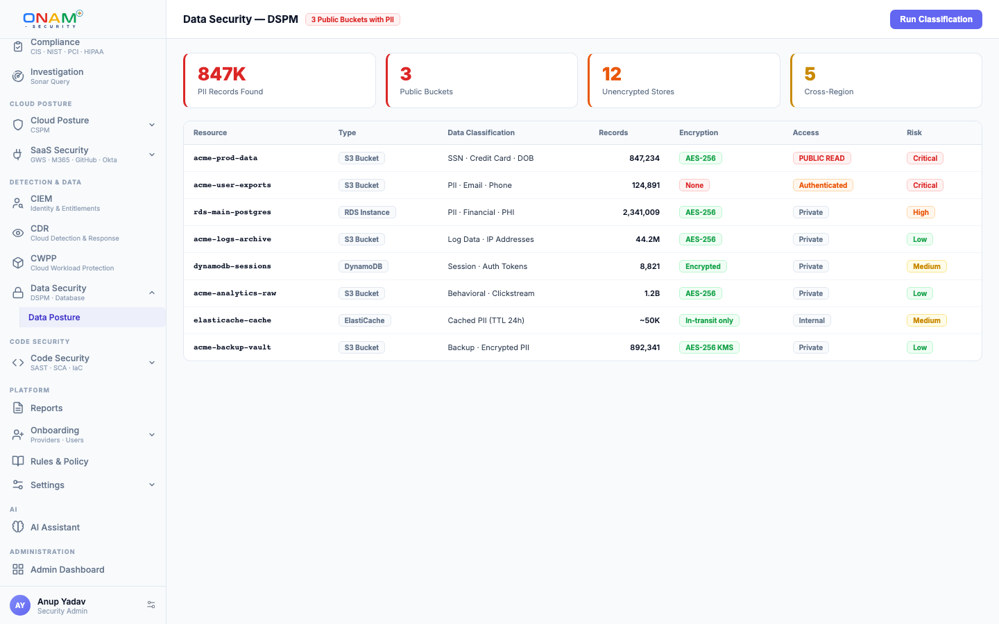Open the 3 Public Buckets card
This screenshot has width=999, height=624.
tap(481, 80)
